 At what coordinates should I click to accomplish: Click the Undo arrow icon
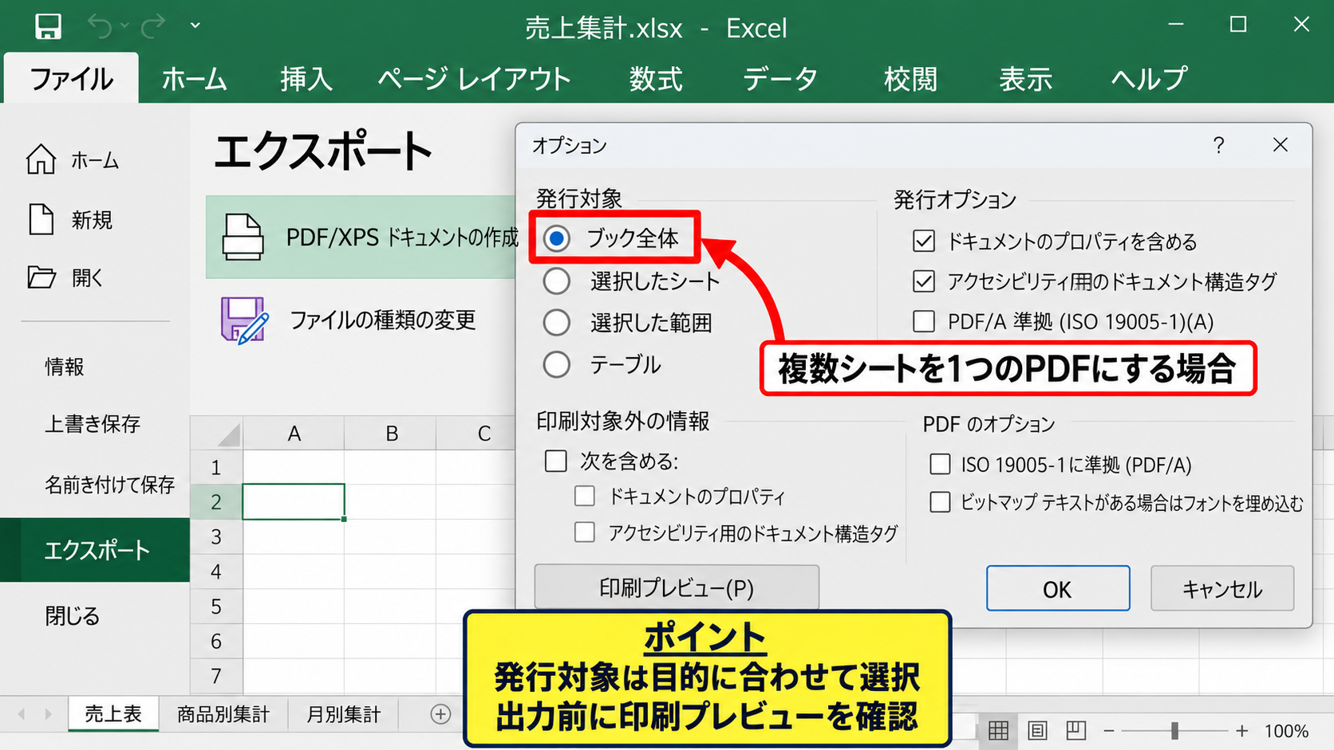pos(100,26)
